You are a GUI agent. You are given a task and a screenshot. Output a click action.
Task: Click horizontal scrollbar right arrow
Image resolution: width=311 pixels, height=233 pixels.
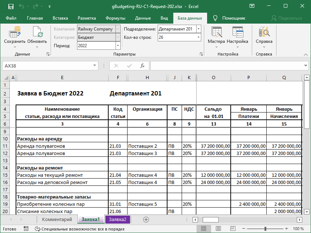pyautogui.click(x=299, y=220)
